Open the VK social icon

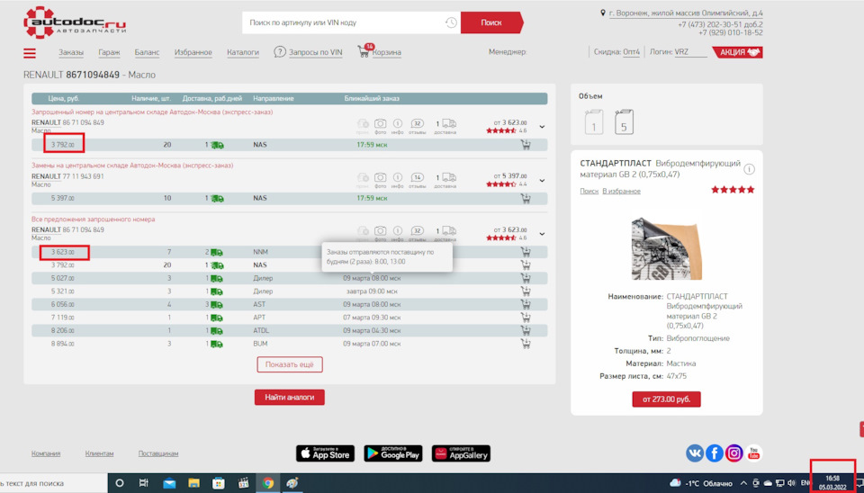[695, 453]
